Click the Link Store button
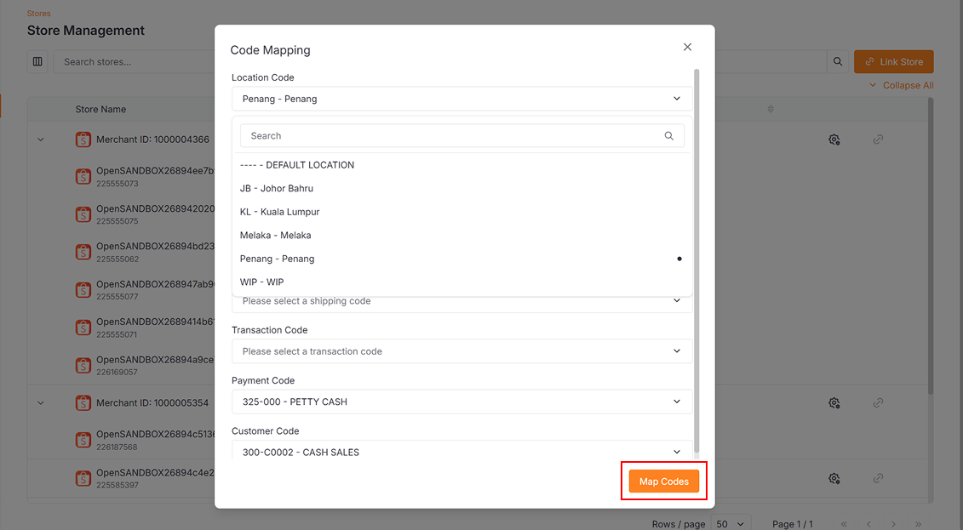Screen dimensions: 963x530 [x=893, y=62]
